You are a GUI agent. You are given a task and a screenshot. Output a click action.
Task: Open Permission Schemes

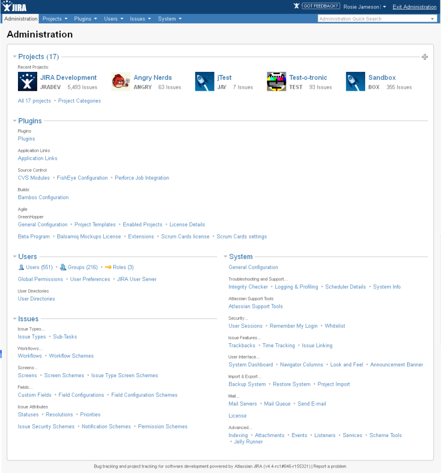tap(163, 426)
